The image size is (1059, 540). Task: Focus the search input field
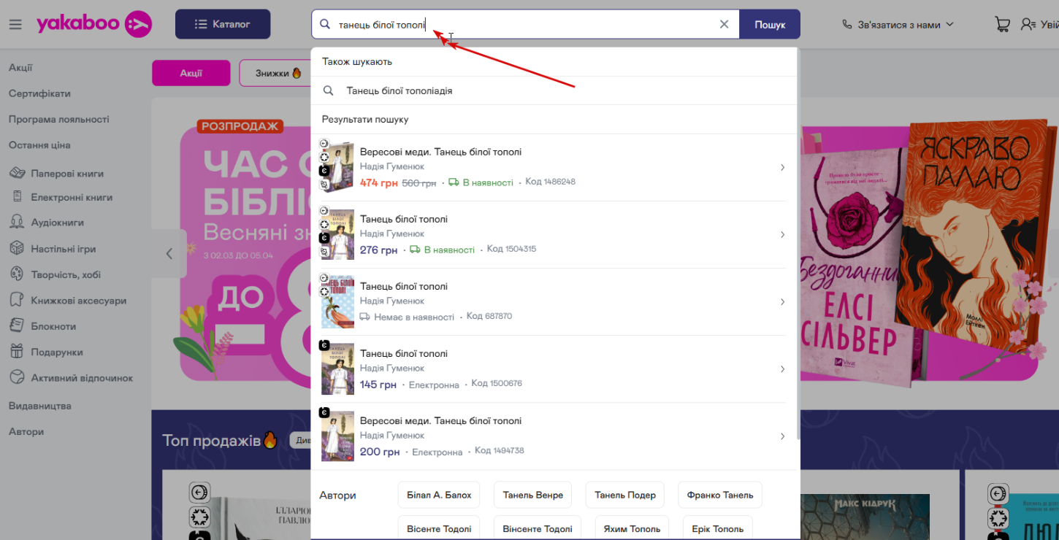tap(526, 24)
